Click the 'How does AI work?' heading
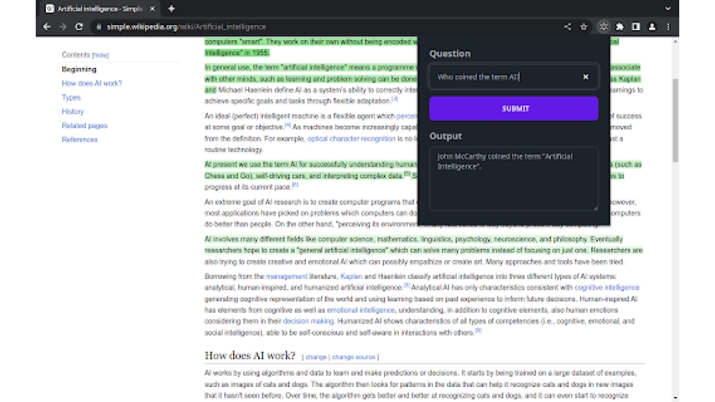 click(x=250, y=355)
